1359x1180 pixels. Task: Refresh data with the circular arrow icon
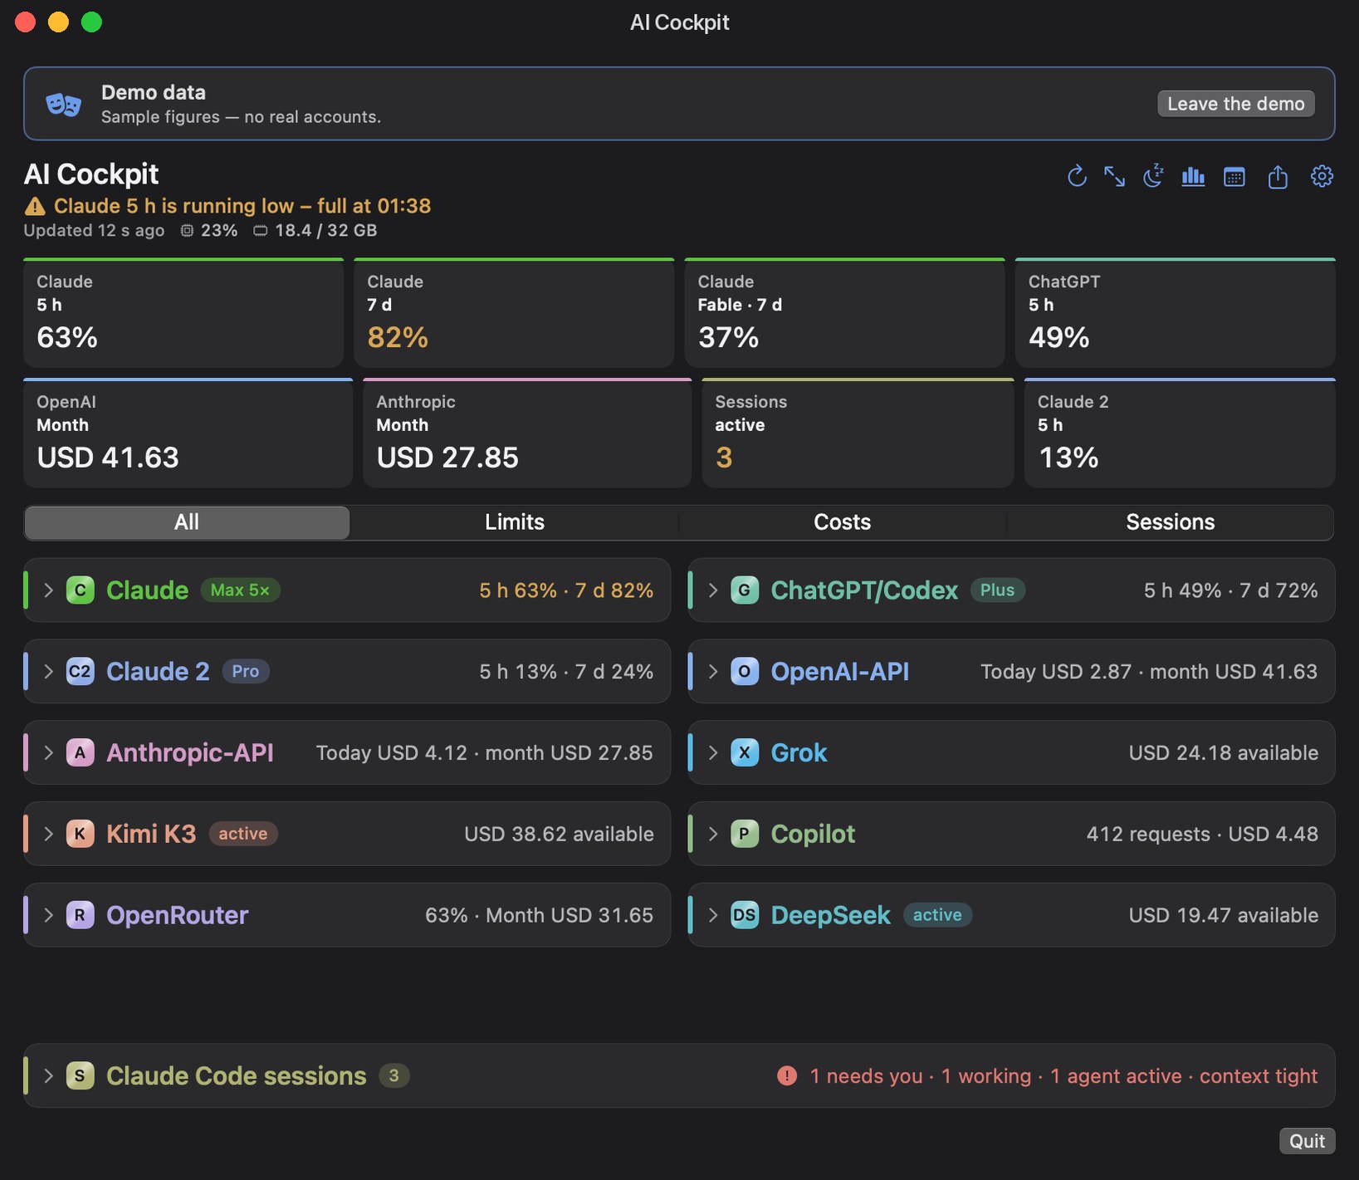coord(1077,176)
